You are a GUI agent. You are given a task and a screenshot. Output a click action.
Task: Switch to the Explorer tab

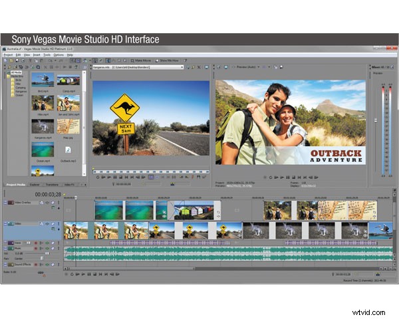35,185
